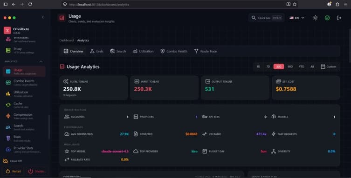Image resolution: width=351 pixels, height=178 pixels.
Task: Click the Diversity value 0.0%
Action: [331, 151]
